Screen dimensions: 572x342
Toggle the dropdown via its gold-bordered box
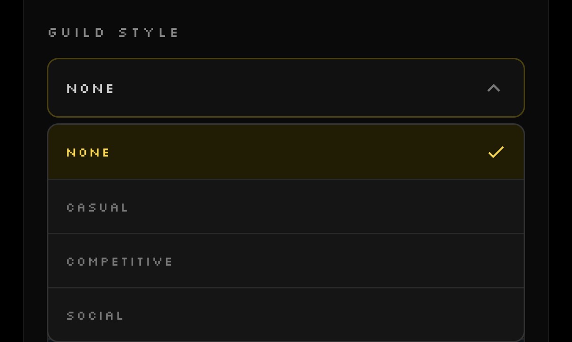tap(286, 88)
